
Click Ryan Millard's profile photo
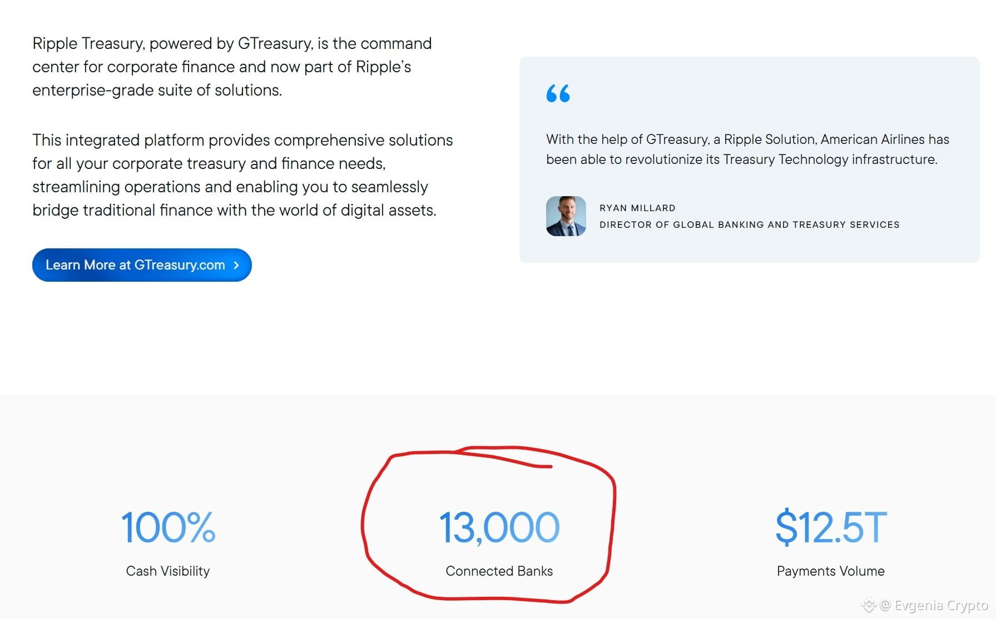pyautogui.click(x=566, y=216)
